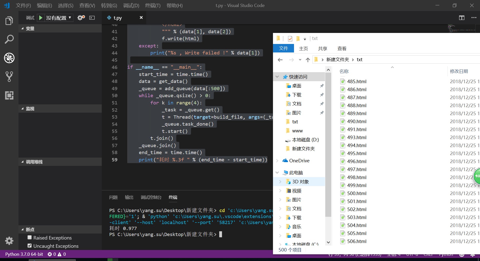
Task: Click the errors and warnings status bar indicator
Action: (57, 254)
